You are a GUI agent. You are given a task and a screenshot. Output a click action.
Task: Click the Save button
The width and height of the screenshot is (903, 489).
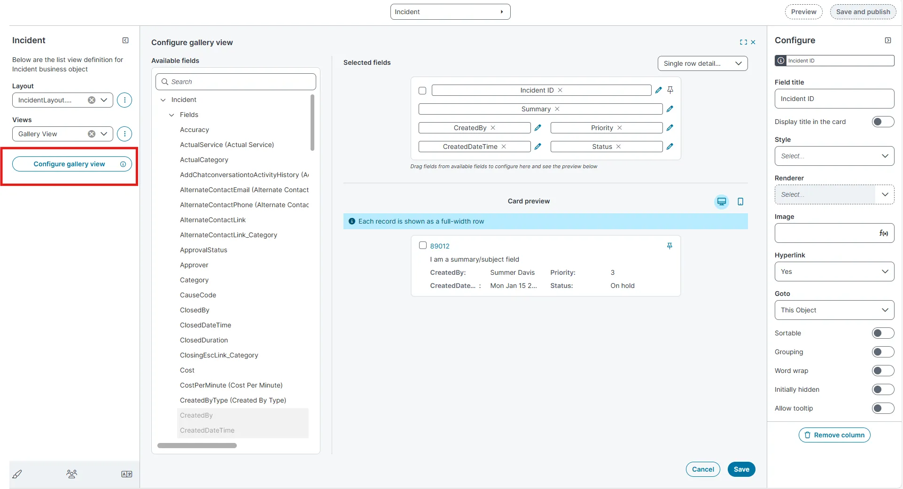pyautogui.click(x=741, y=469)
